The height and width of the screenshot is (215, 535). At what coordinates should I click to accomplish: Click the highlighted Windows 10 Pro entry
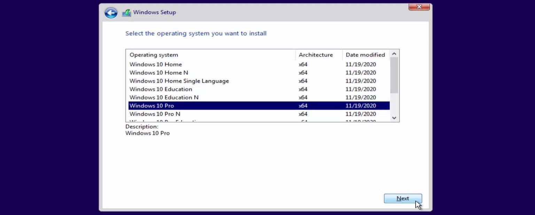pos(152,105)
